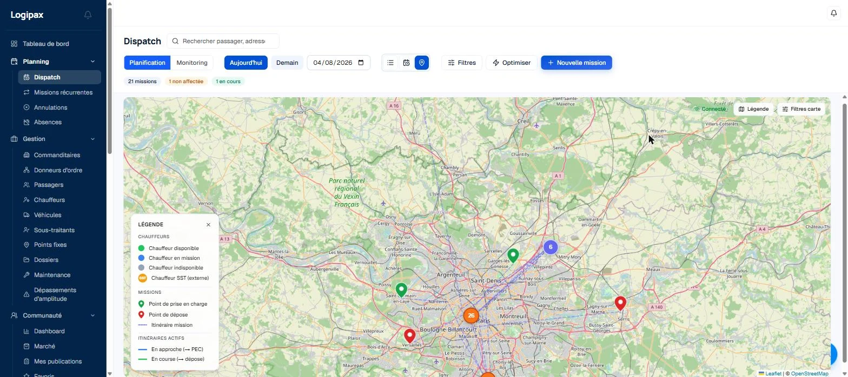The width and height of the screenshot is (848, 377).
Task: Create a Nouvelle mission
Action: click(x=577, y=63)
